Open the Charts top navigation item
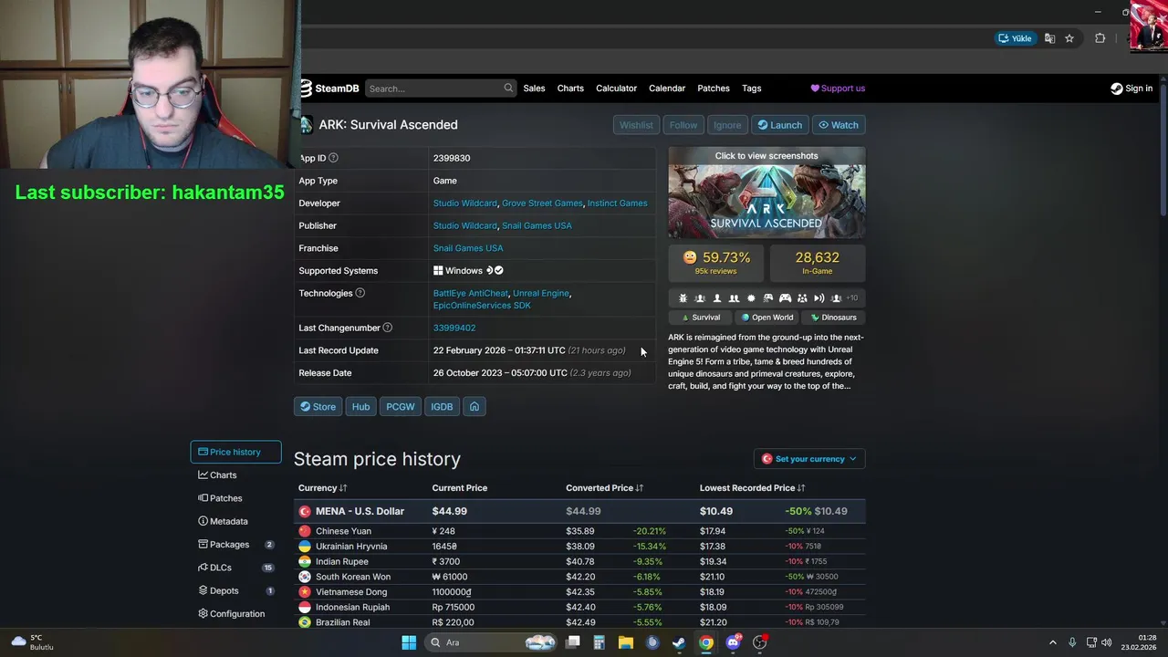1168x657 pixels. [570, 89]
